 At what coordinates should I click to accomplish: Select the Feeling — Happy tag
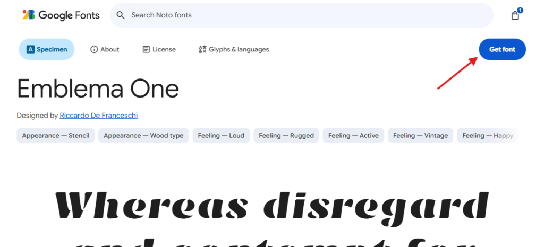[x=487, y=135]
